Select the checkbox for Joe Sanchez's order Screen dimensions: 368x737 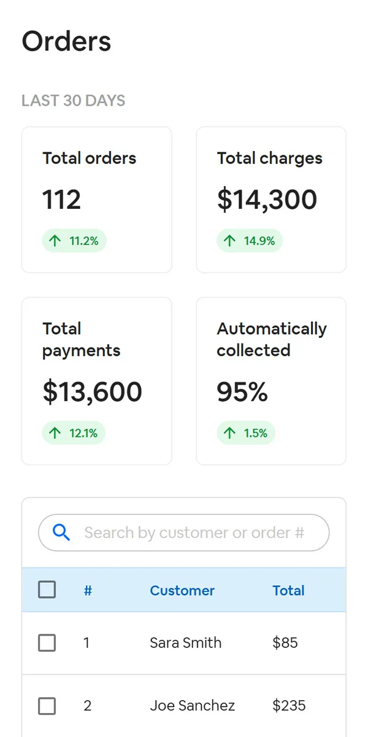(47, 706)
